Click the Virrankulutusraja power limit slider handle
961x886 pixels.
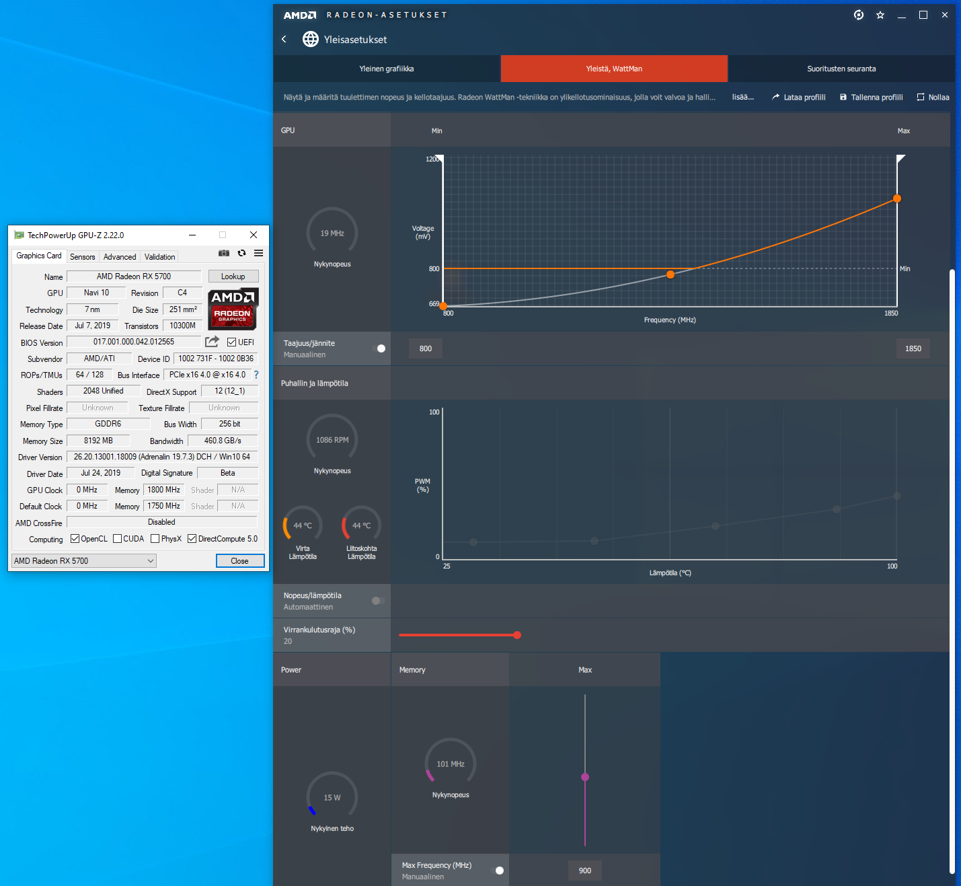[517, 635]
